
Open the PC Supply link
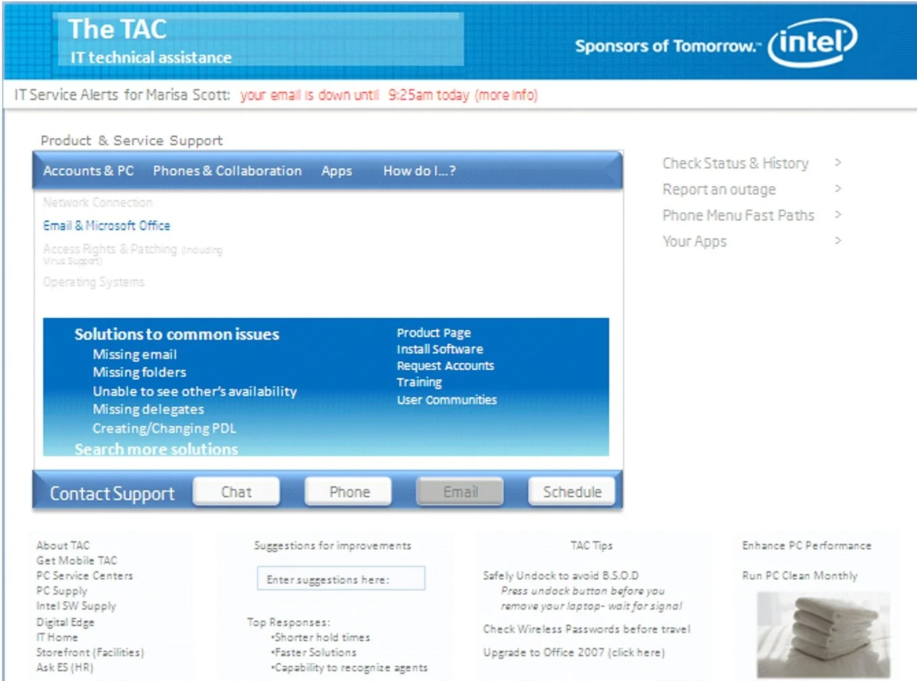tap(62, 590)
